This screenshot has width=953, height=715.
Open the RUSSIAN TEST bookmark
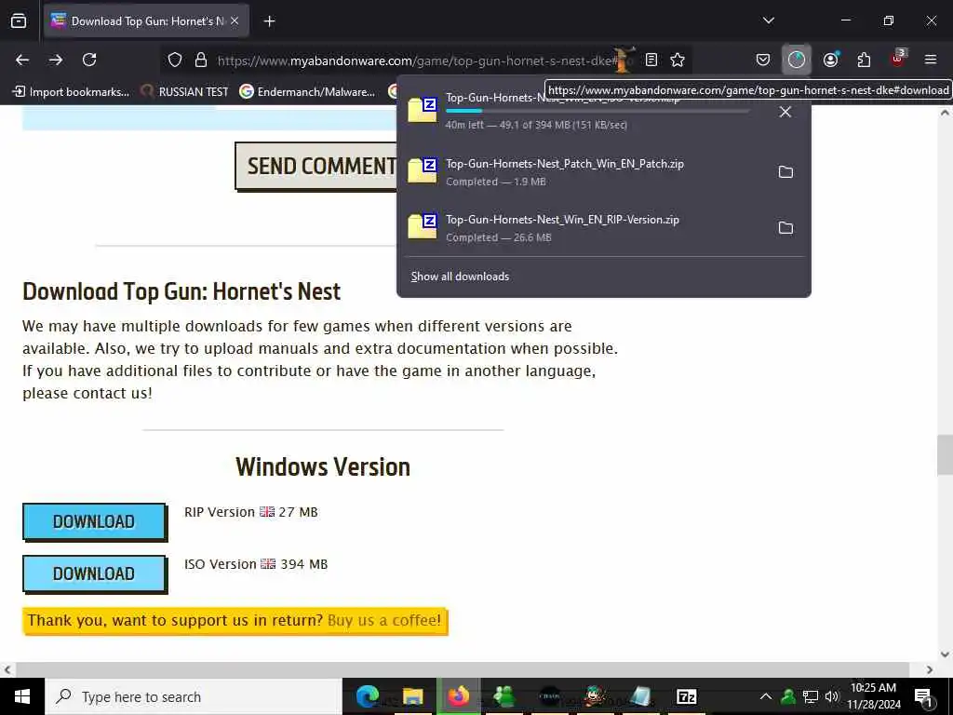coord(184,92)
